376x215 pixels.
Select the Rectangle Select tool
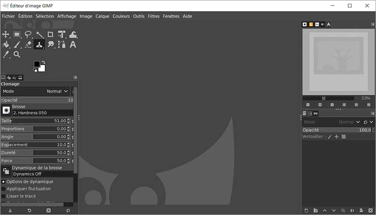pyautogui.click(x=17, y=34)
